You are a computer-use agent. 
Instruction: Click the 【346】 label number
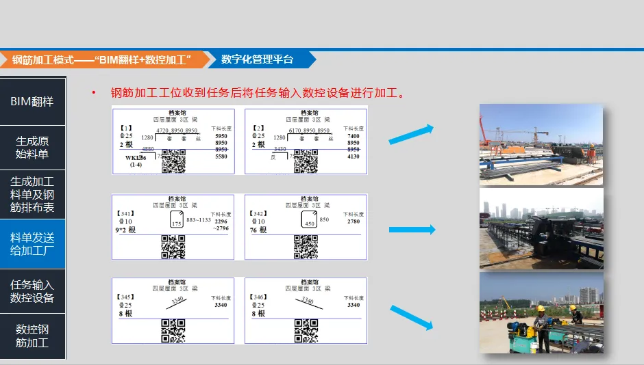[x=258, y=297]
